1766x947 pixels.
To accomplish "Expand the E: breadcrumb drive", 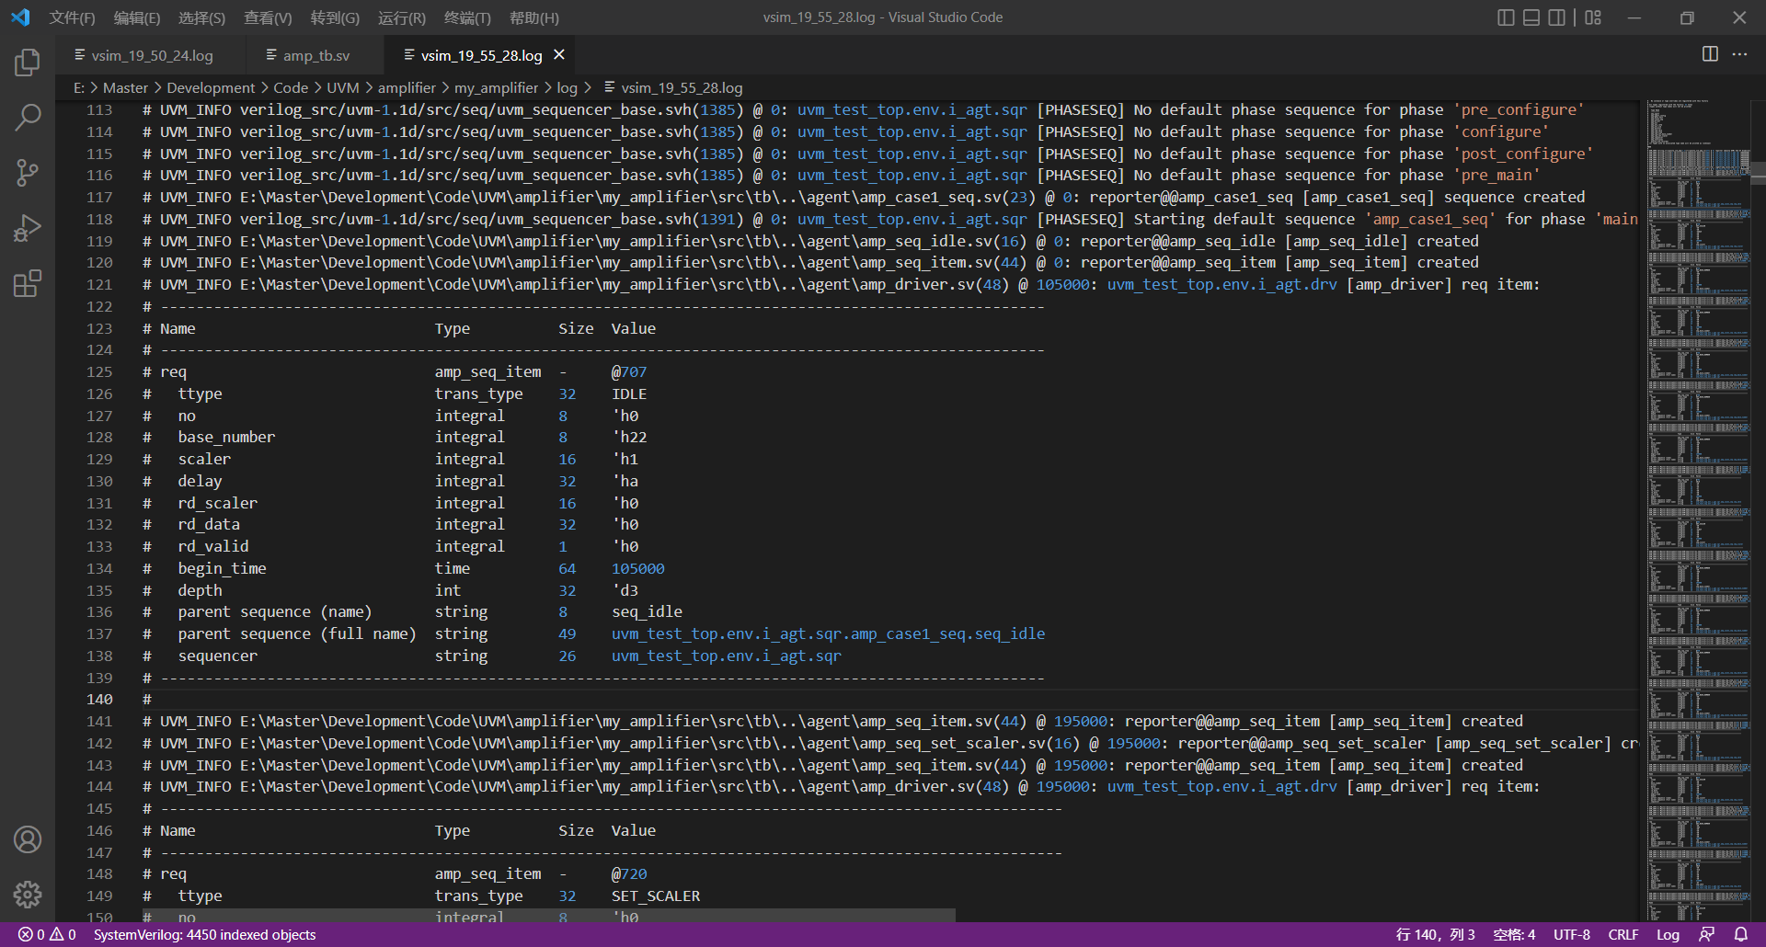I will coord(79,87).
